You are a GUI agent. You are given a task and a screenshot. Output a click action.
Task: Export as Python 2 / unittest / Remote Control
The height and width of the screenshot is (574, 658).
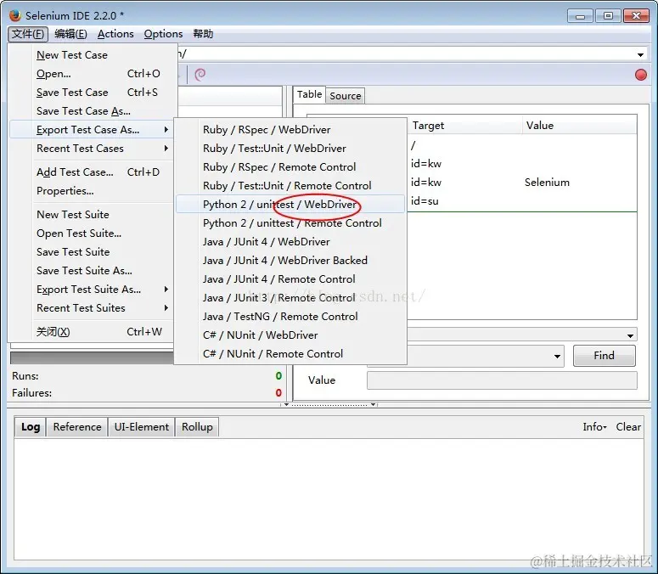290,223
